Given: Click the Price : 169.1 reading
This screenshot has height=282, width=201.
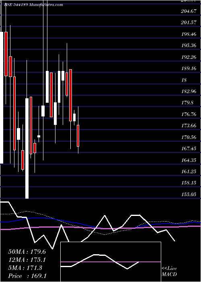Looking at the screenshot, I should 27,276.
